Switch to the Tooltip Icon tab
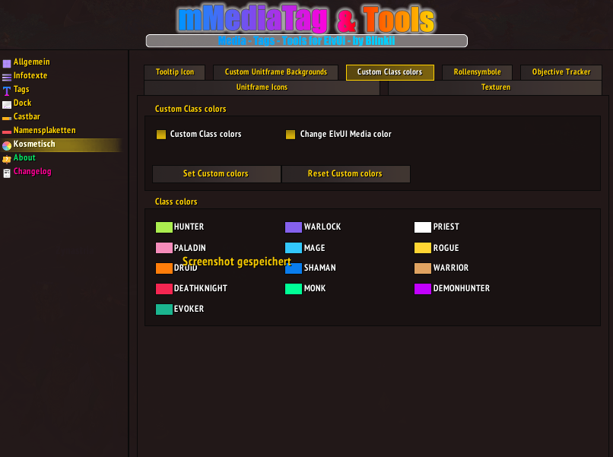The height and width of the screenshot is (457, 613). tap(175, 72)
